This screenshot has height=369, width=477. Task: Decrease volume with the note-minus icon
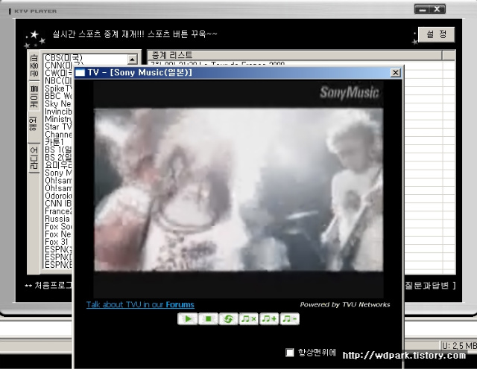[290, 319]
